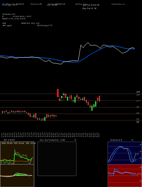Click the 'CL: 11.92' closing value
Screen dimensions: 142x187
tap(52, 5)
